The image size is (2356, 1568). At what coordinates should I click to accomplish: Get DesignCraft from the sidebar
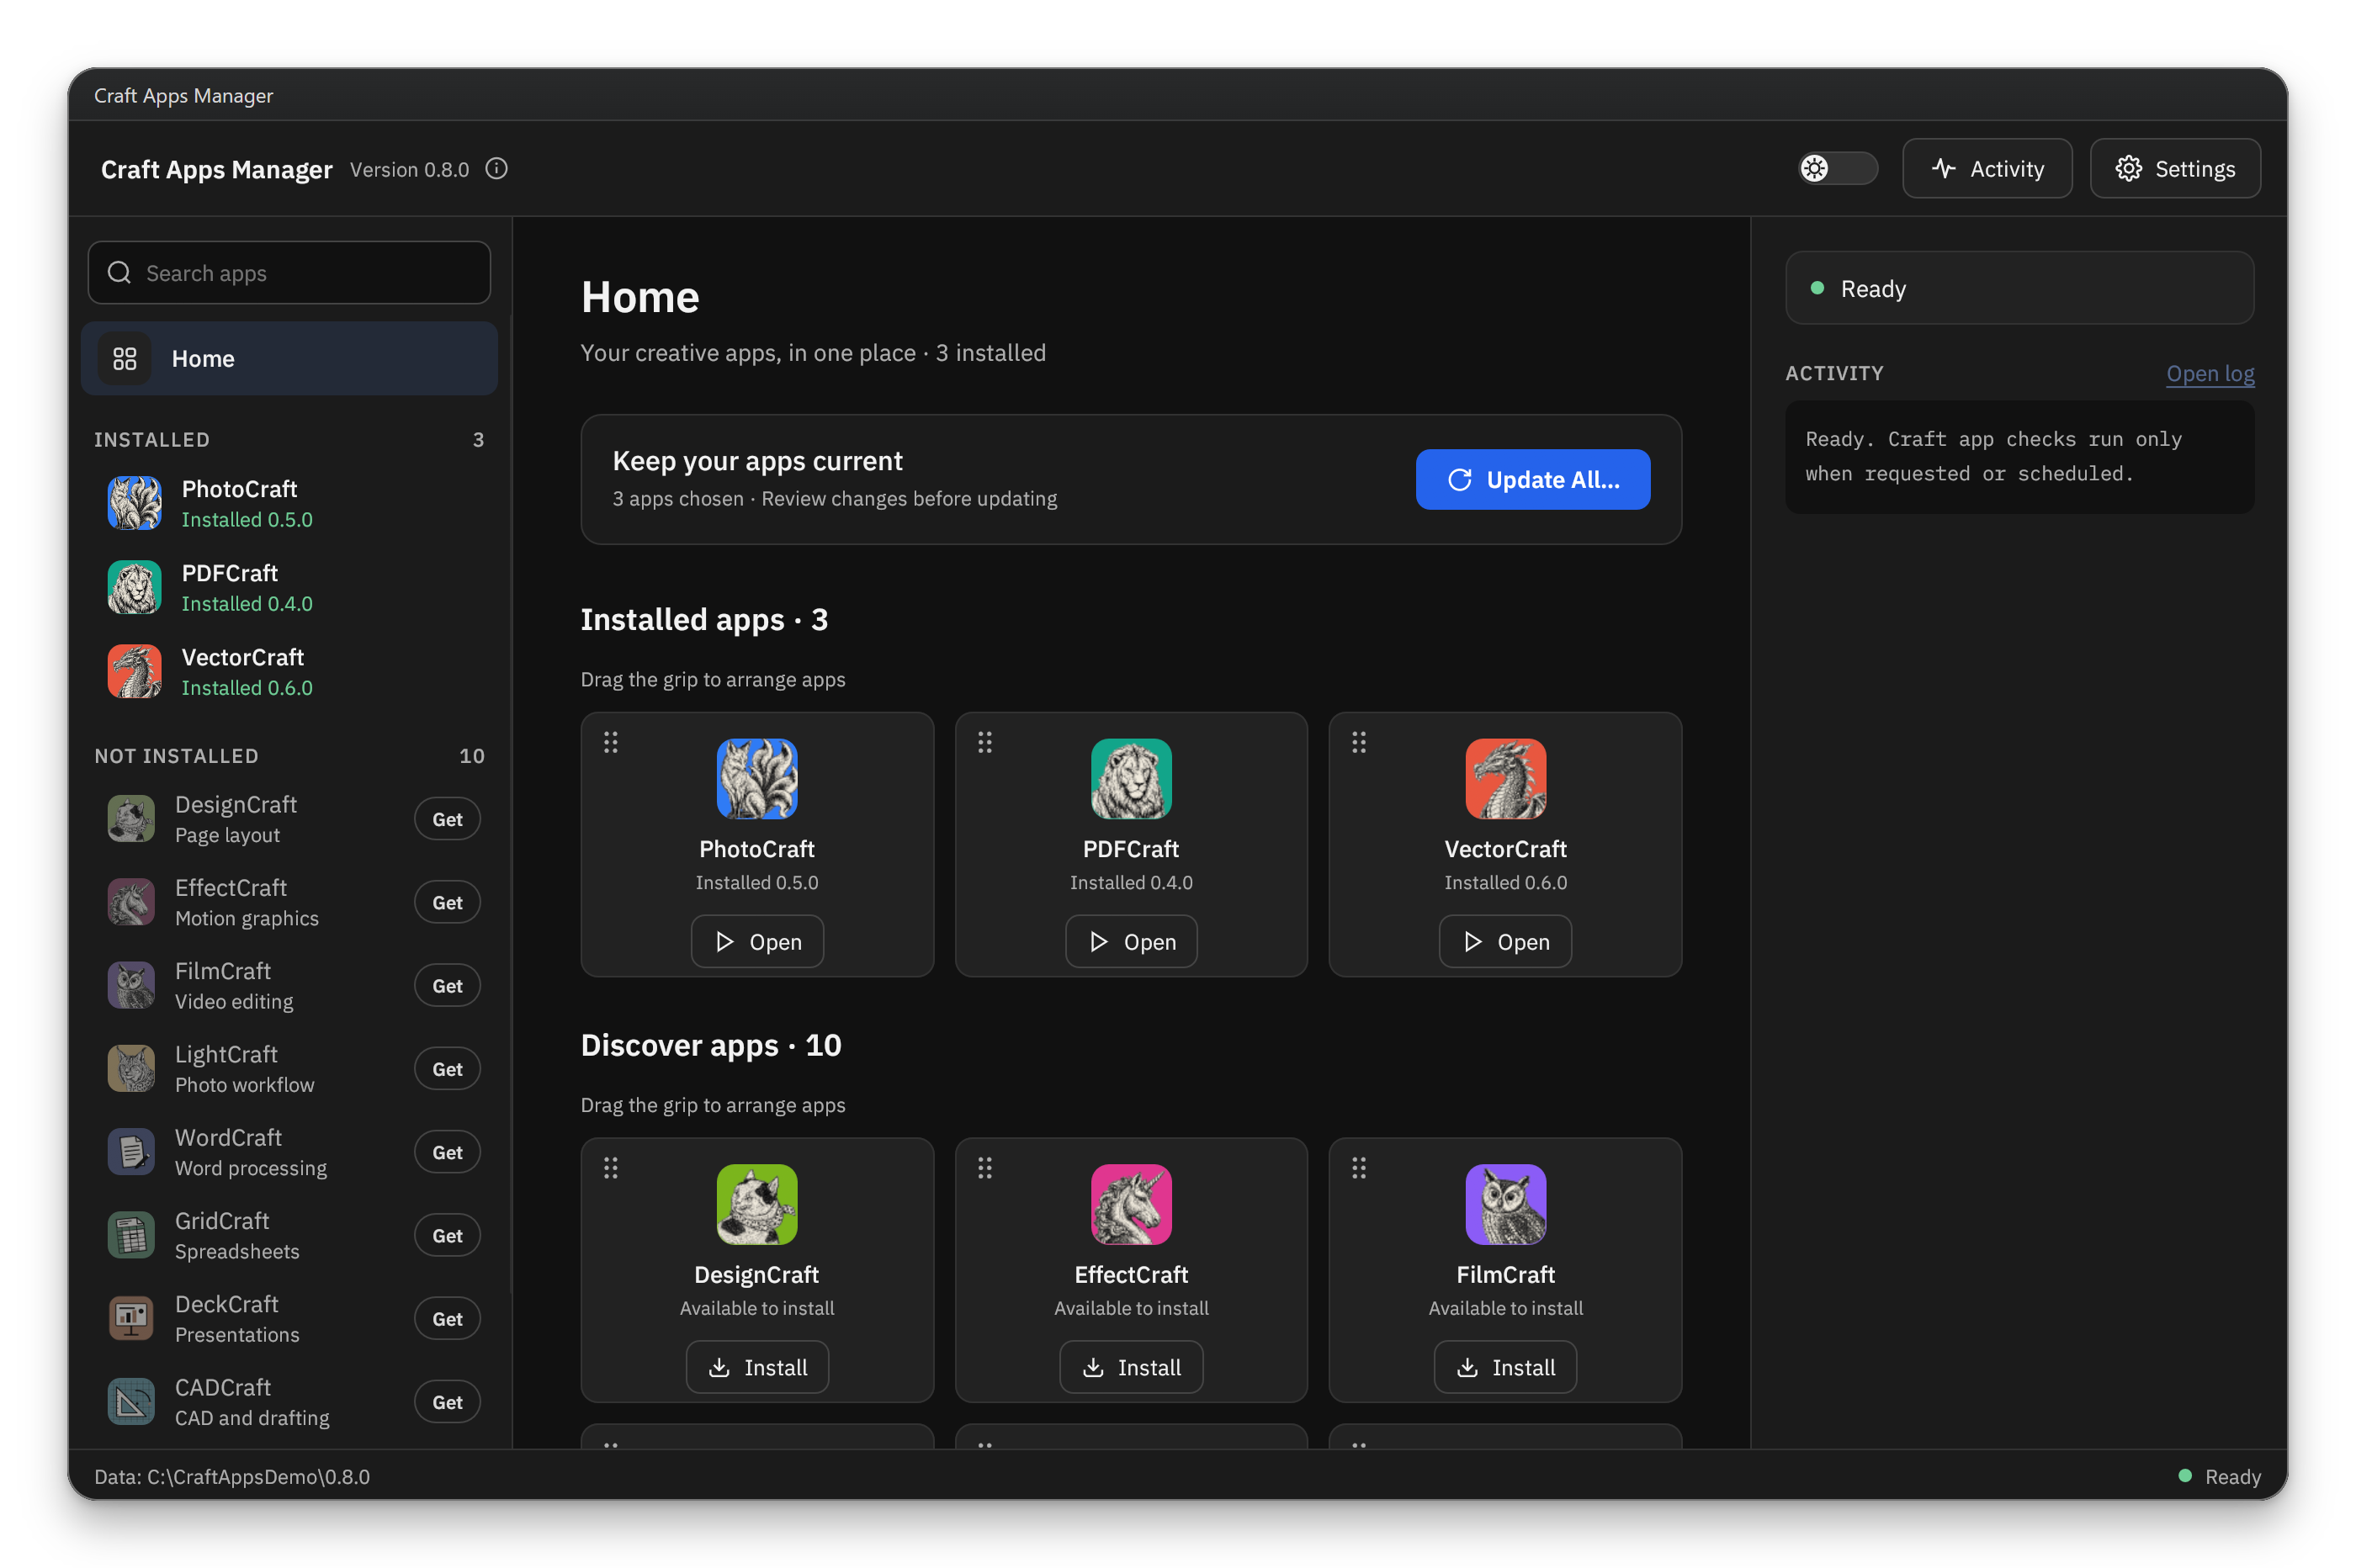click(x=447, y=819)
